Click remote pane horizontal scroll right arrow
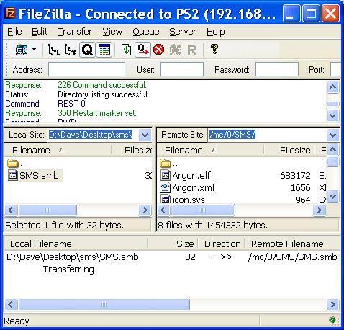The height and width of the screenshot is (330, 344). click(x=319, y=210)
